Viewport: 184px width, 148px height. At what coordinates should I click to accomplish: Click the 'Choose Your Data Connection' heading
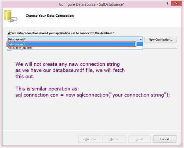(x=50, y=16)
